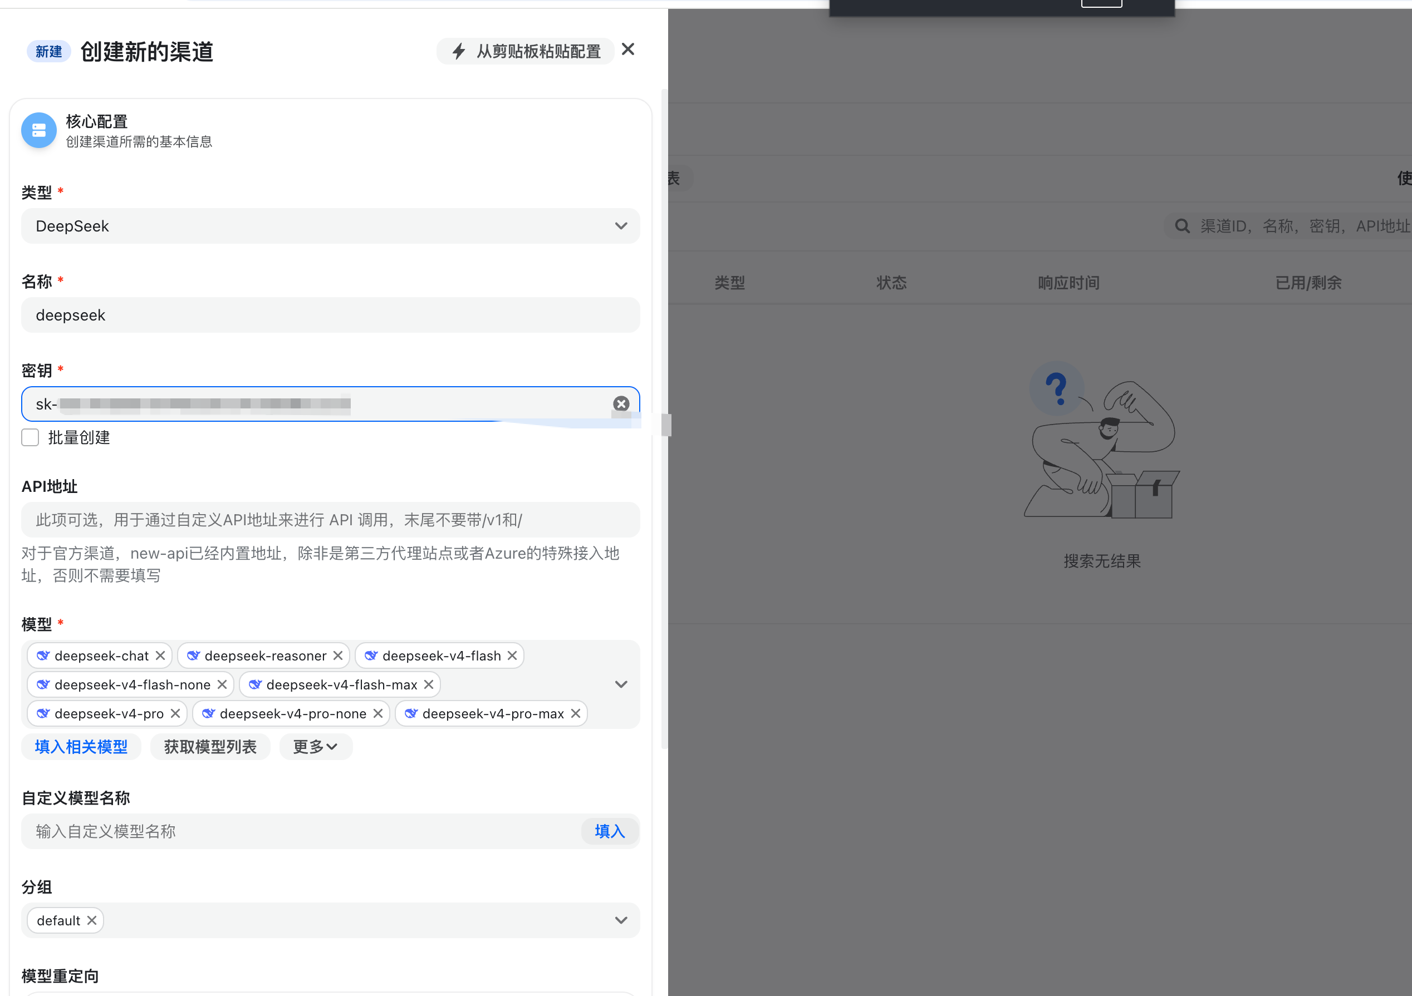Remove the deepseek-v4-pro-max model tag
1412x996 pixels.
pos(576,713)
